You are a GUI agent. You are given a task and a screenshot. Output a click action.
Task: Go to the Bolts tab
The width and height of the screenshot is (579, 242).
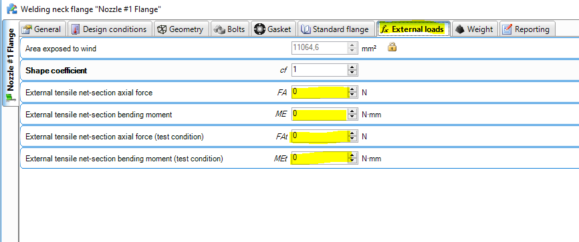coord(230,29)
